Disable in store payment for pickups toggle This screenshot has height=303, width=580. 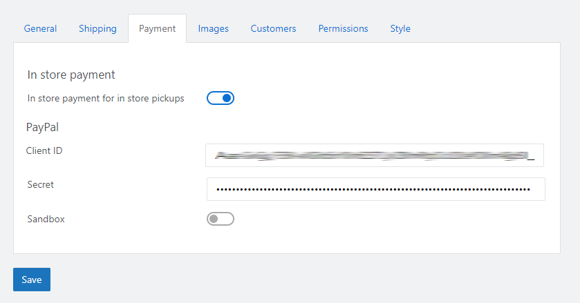[x=221, y=98]
